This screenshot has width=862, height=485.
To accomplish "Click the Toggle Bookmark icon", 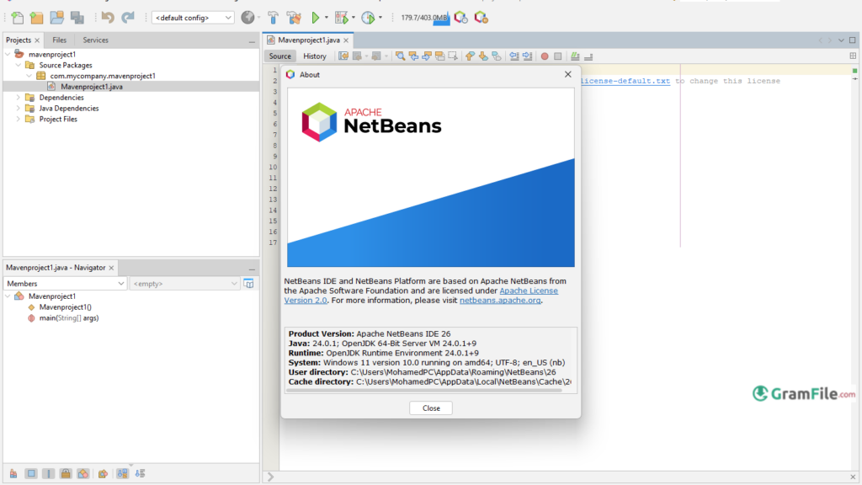I will click(x=497, y=56).
